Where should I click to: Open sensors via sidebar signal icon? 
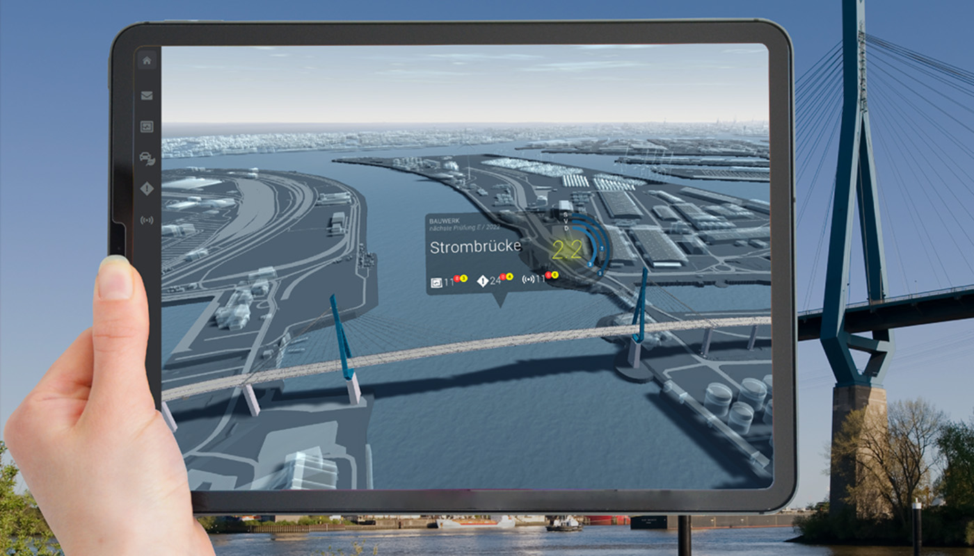point(147,220)
